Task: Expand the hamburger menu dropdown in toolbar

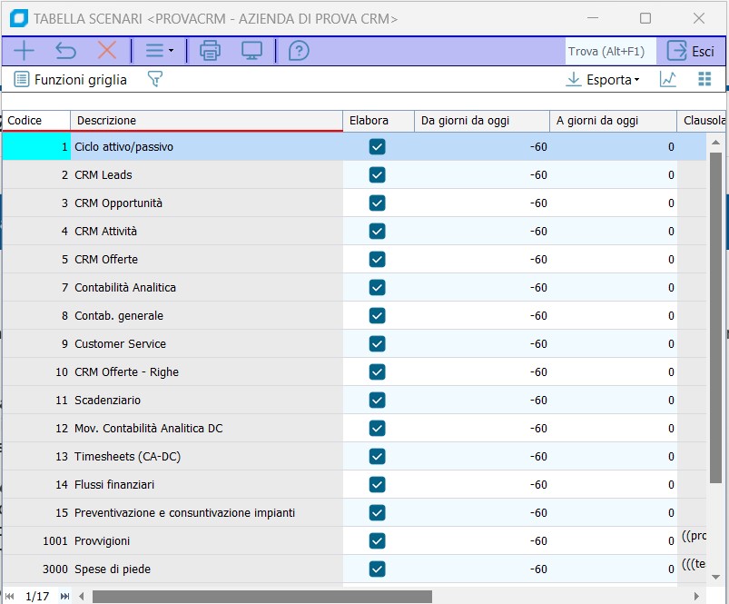Action: pyautogui.click(x=160, y=51)
